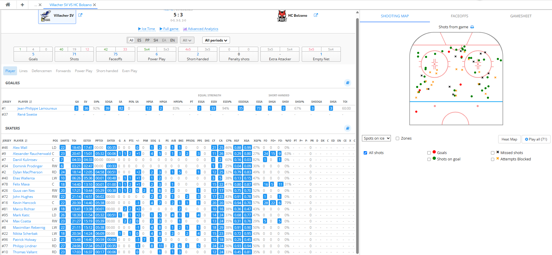Expand the Spots on ice dropdown
The width and height of the screenshot is (552, 255).
(x=376, y=138)
